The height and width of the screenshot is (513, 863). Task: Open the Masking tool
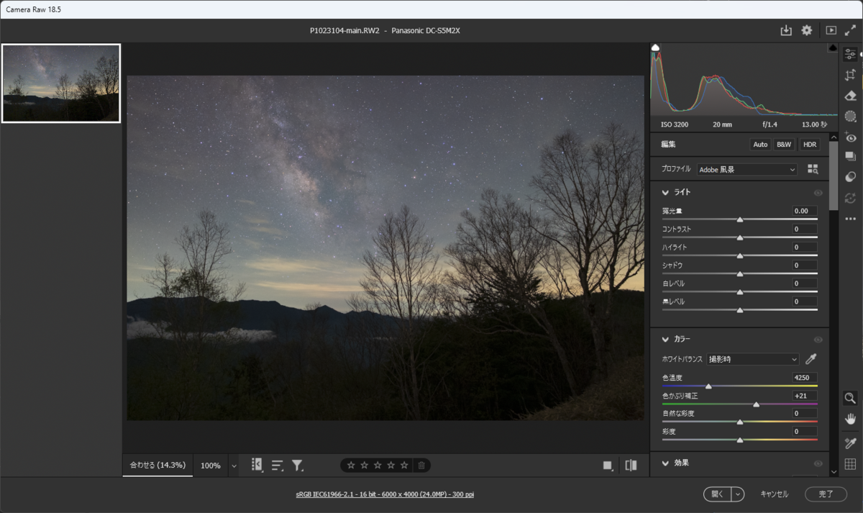850,116
